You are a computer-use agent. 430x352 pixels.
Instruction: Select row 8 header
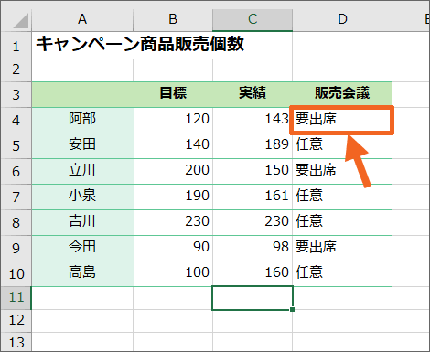[16, 222]
